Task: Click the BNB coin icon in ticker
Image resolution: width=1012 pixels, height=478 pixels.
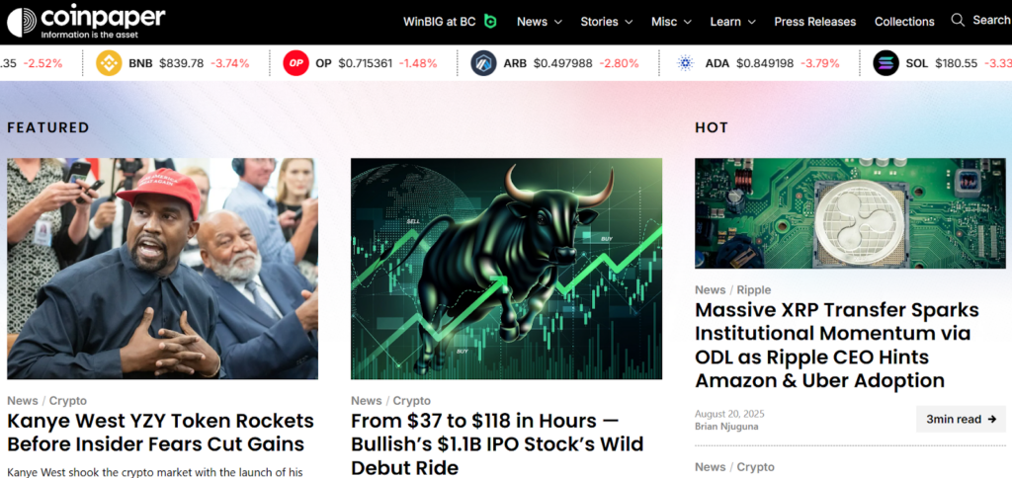Action: click(x=109, y=63)
